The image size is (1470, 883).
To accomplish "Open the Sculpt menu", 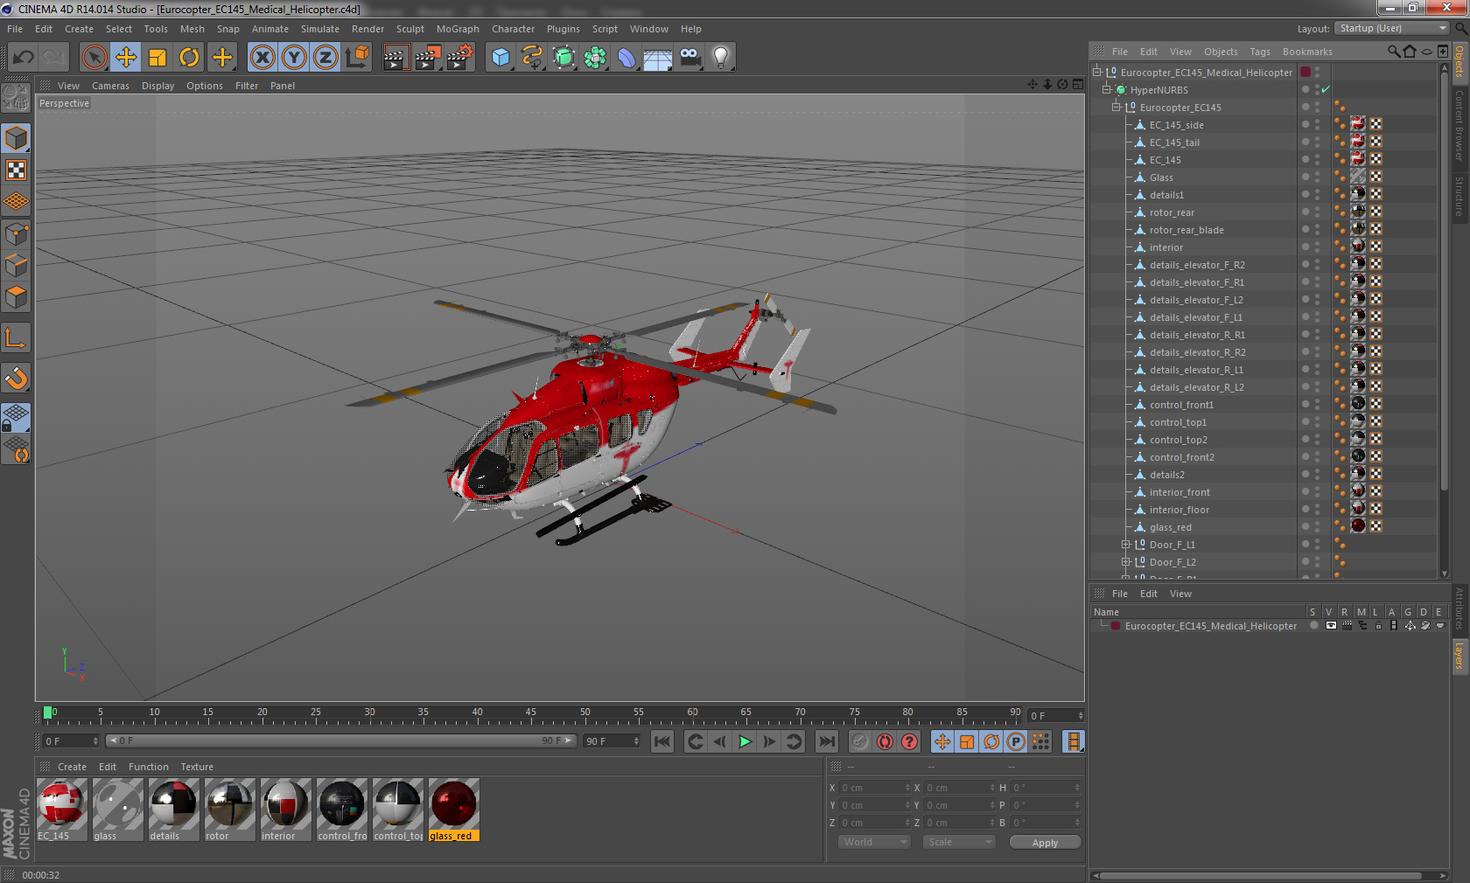I will 409,29.
